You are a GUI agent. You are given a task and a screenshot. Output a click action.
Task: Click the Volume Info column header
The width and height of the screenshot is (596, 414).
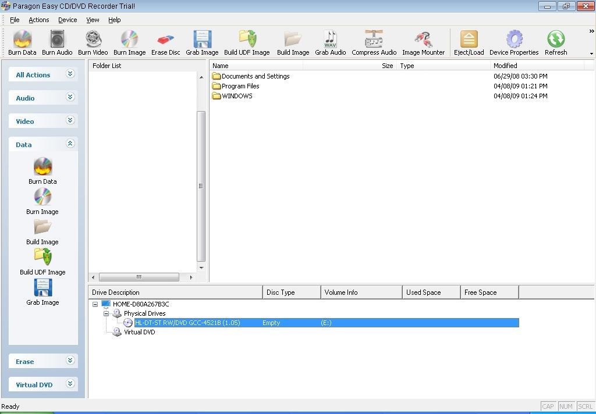tap(361, 292)
